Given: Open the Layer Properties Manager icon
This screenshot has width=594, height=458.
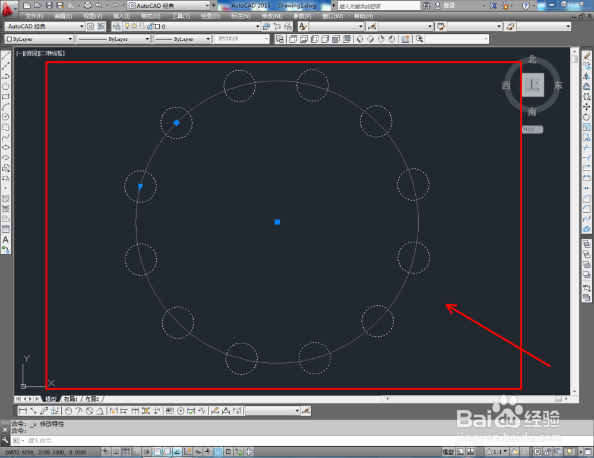Looking at the screenshot, I should coord(116,26).
